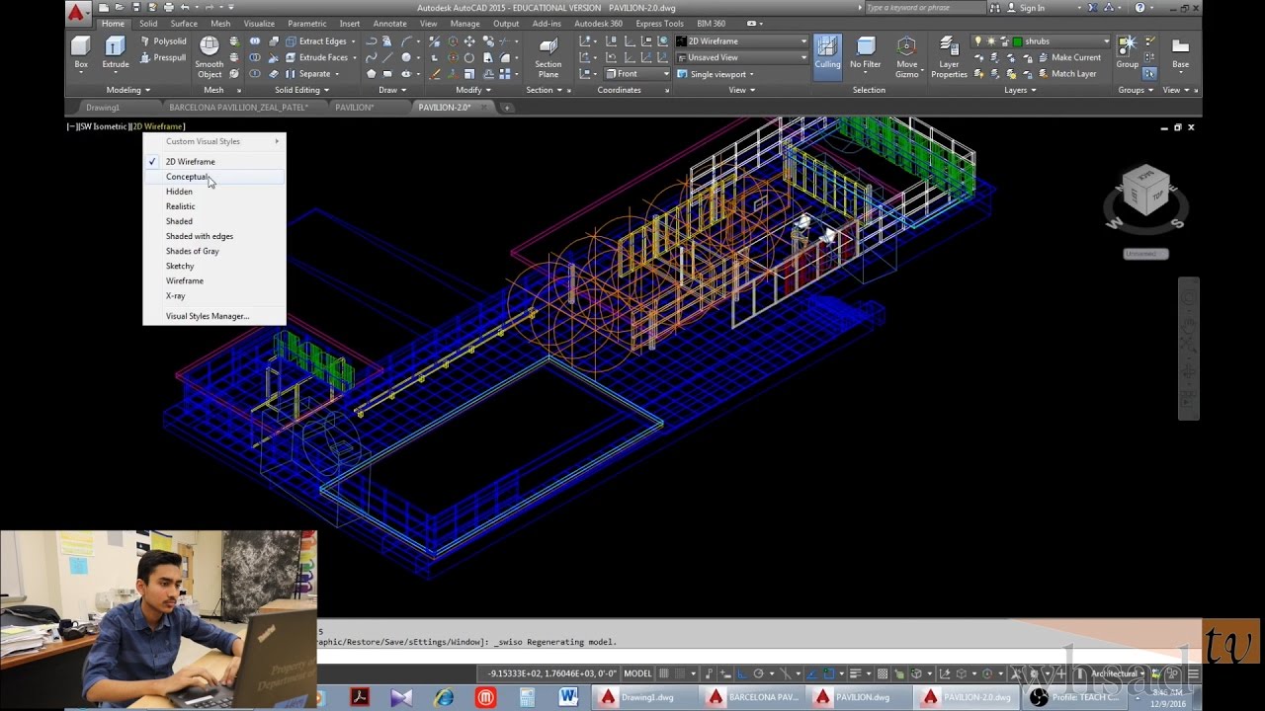Open the Architectural units dropdown in status bar

[1118, 673]
